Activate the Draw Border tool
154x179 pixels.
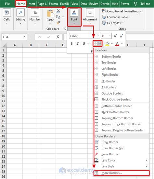(x=122, y=142)
